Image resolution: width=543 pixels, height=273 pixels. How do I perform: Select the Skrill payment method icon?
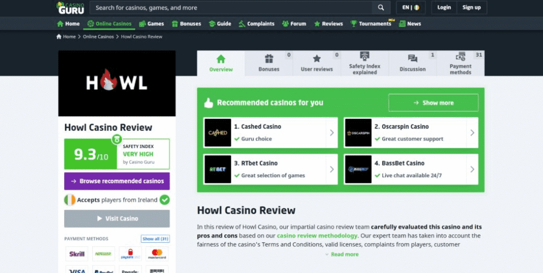pyautogui.click(x=77, y=254)
